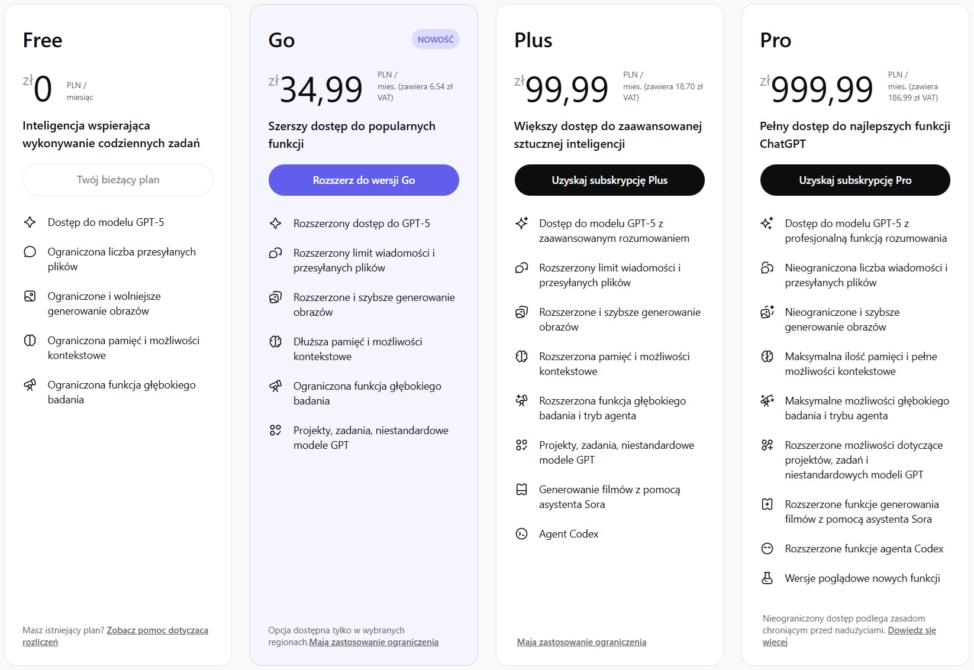This screenshot has height=670, width=974.
Task: Click the 'NOWOŚĆ' badge on Go plan
Action: pos(436,38)
